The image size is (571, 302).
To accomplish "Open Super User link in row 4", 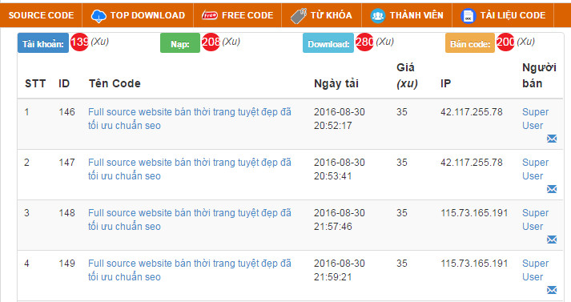I will click(x=535, y=270).
